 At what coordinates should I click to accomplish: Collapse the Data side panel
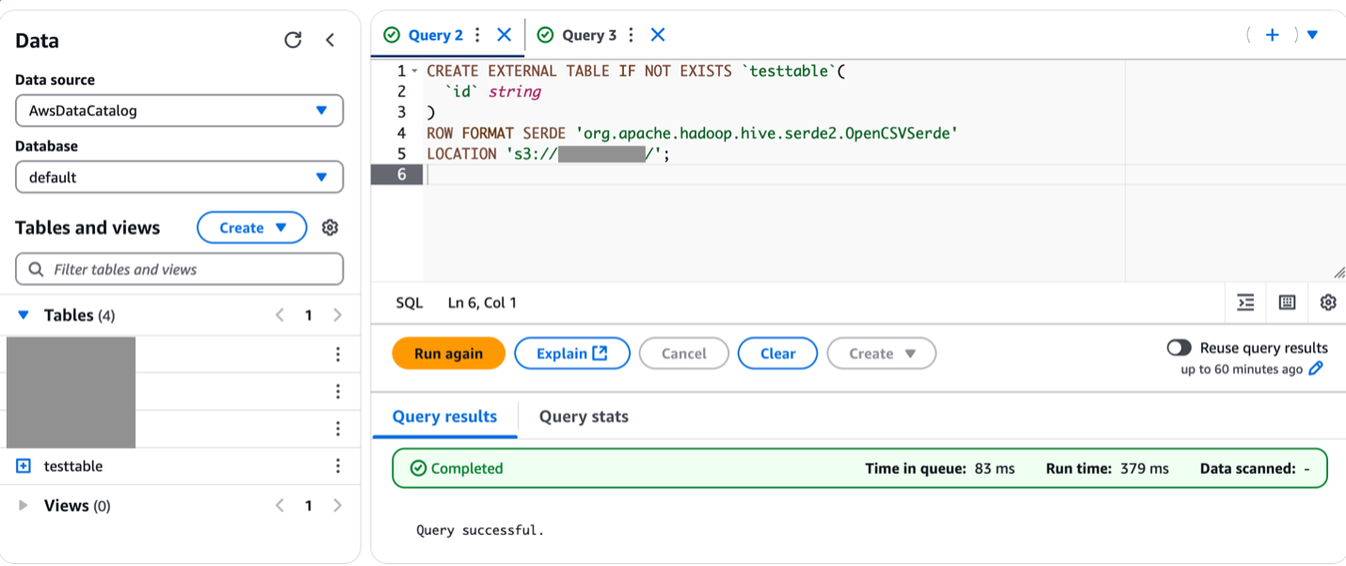tap(329, 40)
